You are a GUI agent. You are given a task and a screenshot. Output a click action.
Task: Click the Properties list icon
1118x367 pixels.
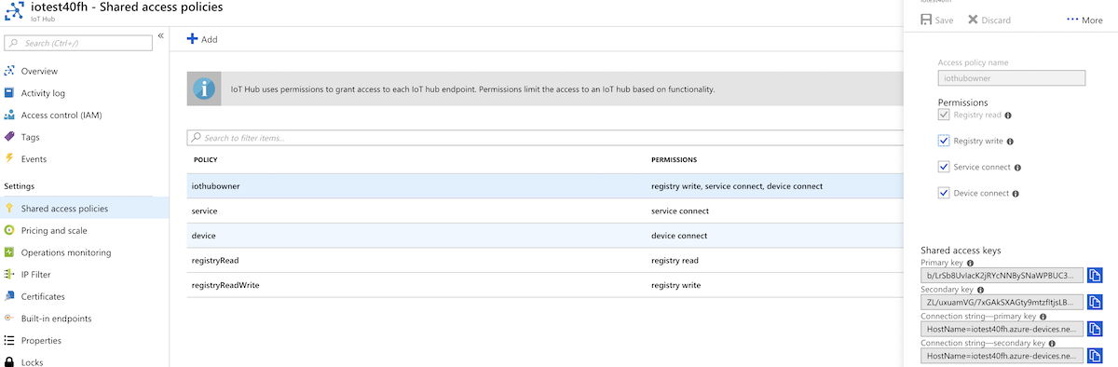[9, 341]
